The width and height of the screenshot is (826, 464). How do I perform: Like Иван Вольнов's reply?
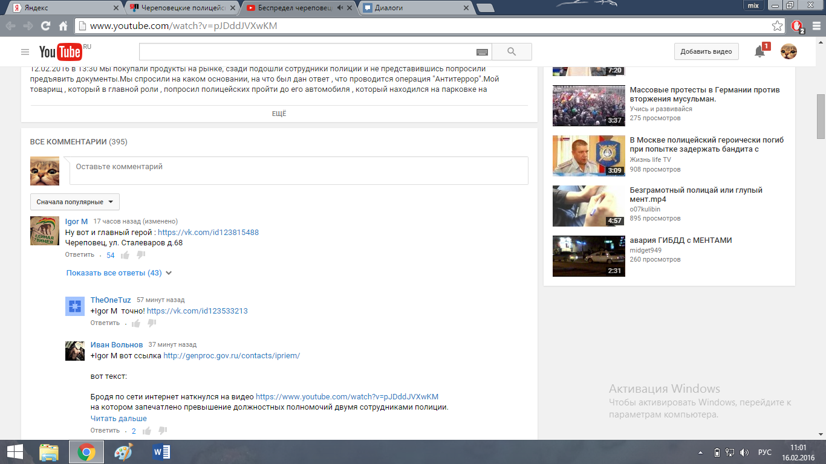pos(147,431)
